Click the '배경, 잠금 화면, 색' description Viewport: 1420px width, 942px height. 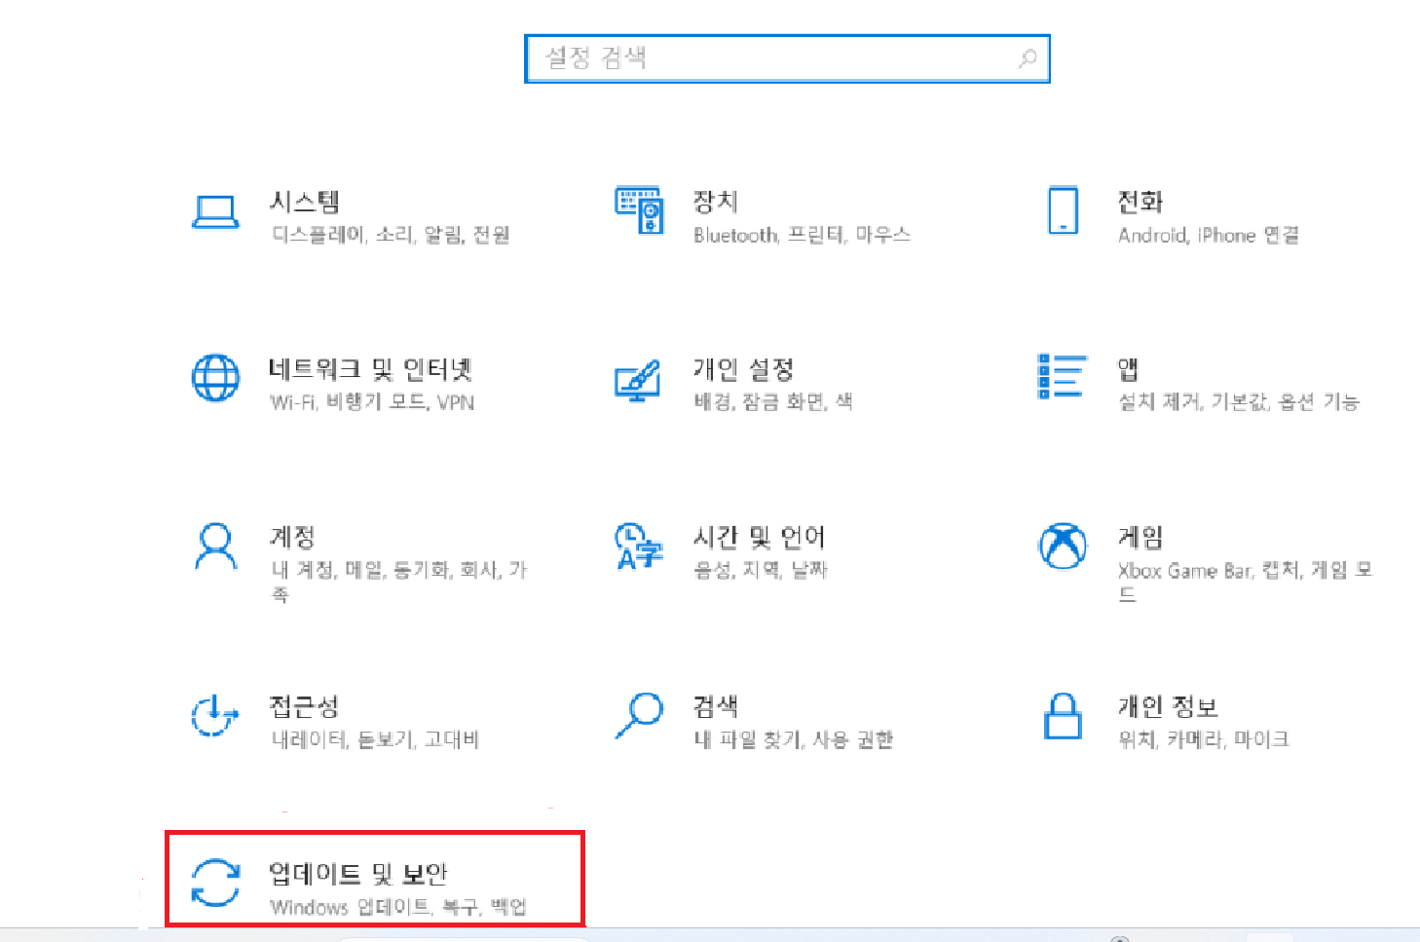tap(773, 401)
